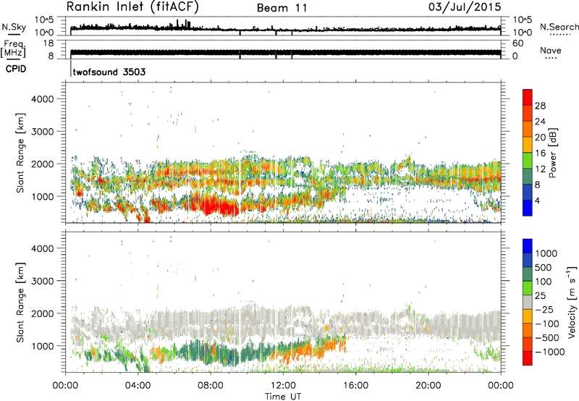The height and width of the screenshot is (401, 579).
Task: Click the '16:00' time tick label
Action: click(355, 386)
